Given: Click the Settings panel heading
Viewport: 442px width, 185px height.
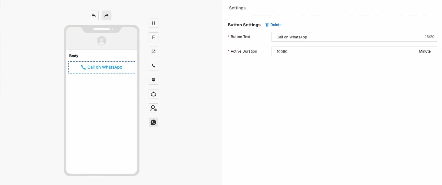Looking at the screenshot, I should 237,8.
